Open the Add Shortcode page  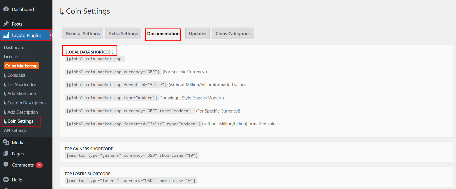[20, 93]
